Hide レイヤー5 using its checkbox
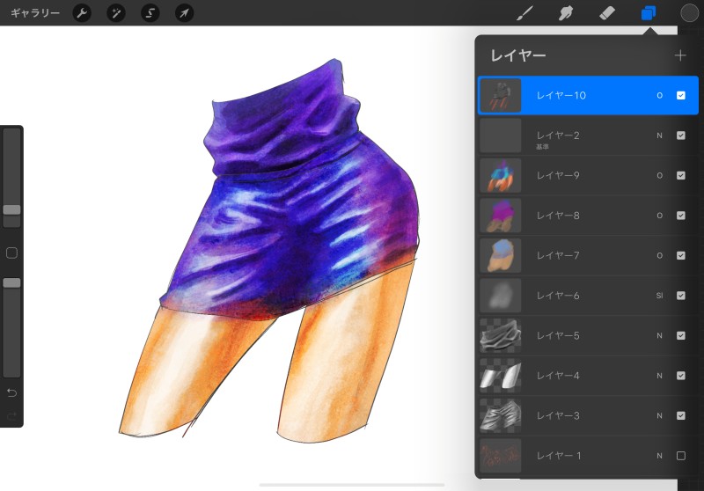This screenshot has height=491, width=704. [x=680, y=335]
